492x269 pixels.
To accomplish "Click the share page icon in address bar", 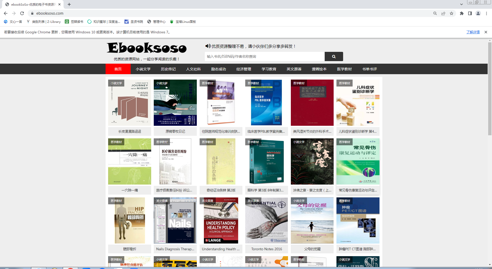I will pos(443,13).
